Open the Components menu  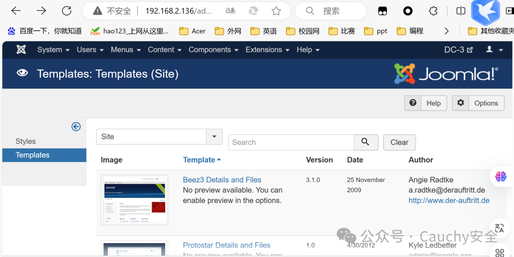point(213,50)
